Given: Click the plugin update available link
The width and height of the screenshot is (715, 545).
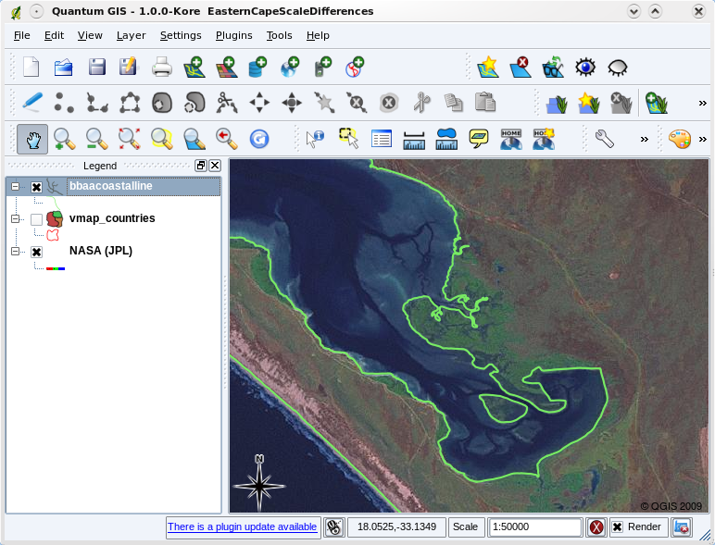Looking at the screenshot, I should (243, 526).
